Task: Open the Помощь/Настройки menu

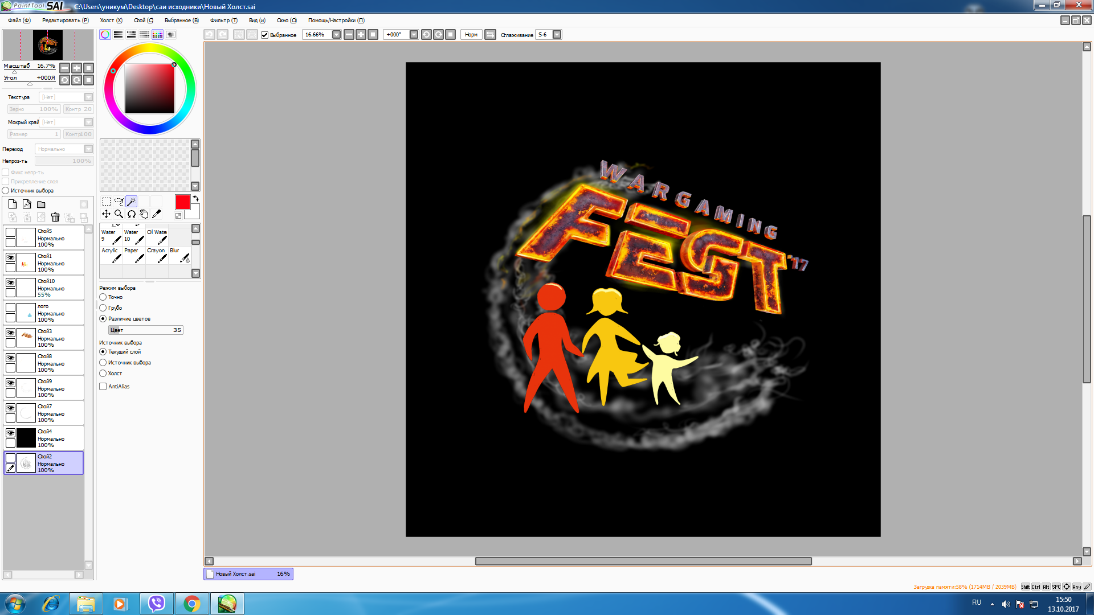Action: click(336, 20)
